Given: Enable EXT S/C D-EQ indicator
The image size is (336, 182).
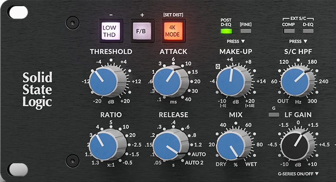Looking at the screenshot, I should [308, 31].
